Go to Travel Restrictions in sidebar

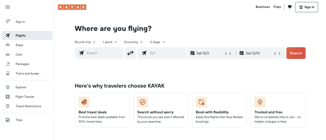pos(28,106)
